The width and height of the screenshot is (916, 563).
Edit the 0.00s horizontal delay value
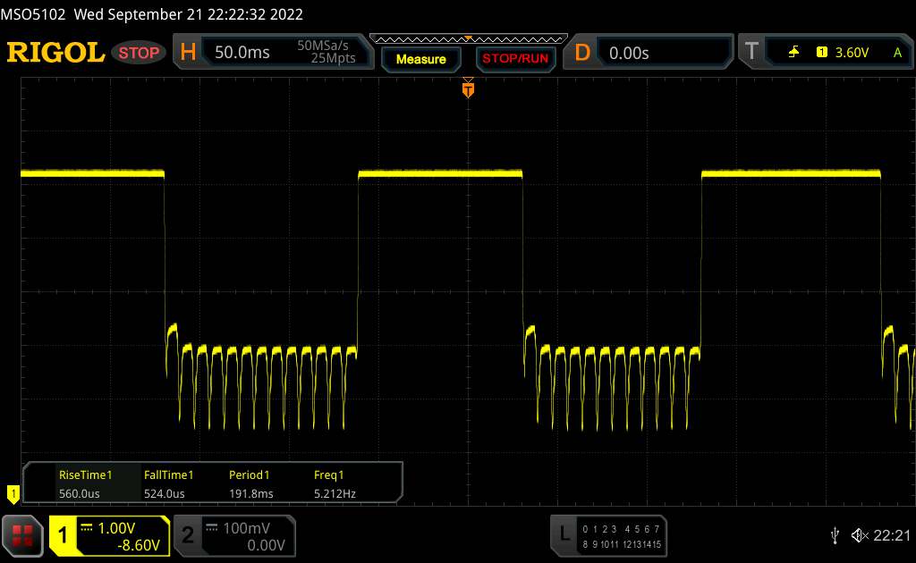[x=629, y=53]
